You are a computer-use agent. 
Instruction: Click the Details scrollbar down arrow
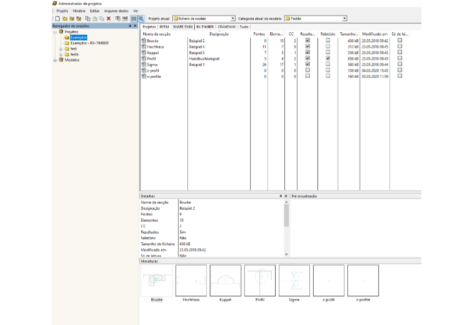click(x=286, y=255)
